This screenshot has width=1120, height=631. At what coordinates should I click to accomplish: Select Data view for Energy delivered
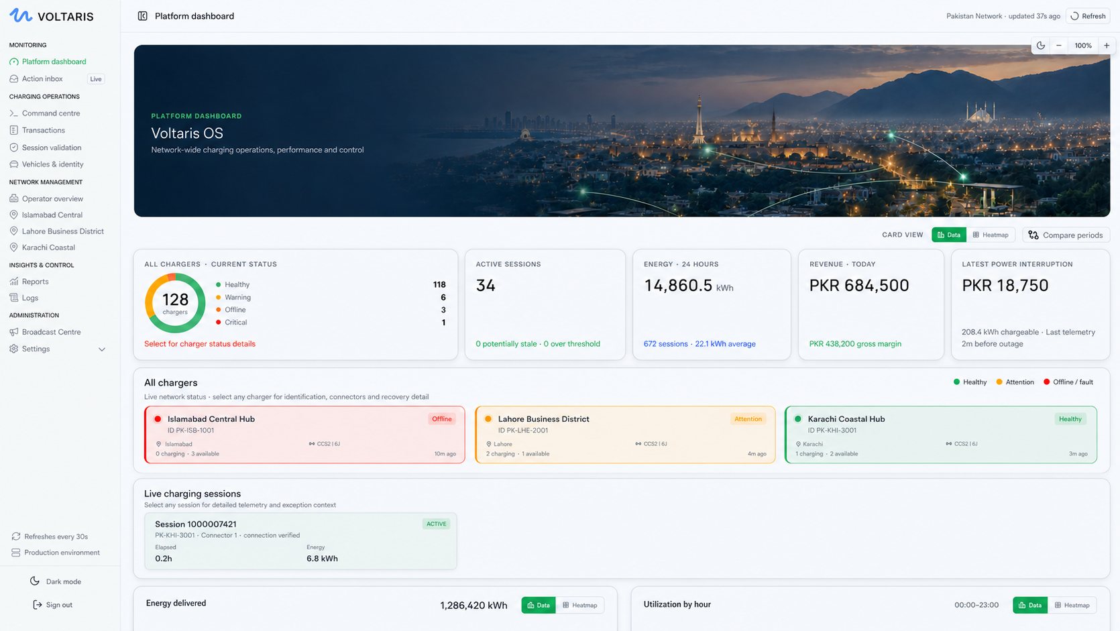(539, 605)
